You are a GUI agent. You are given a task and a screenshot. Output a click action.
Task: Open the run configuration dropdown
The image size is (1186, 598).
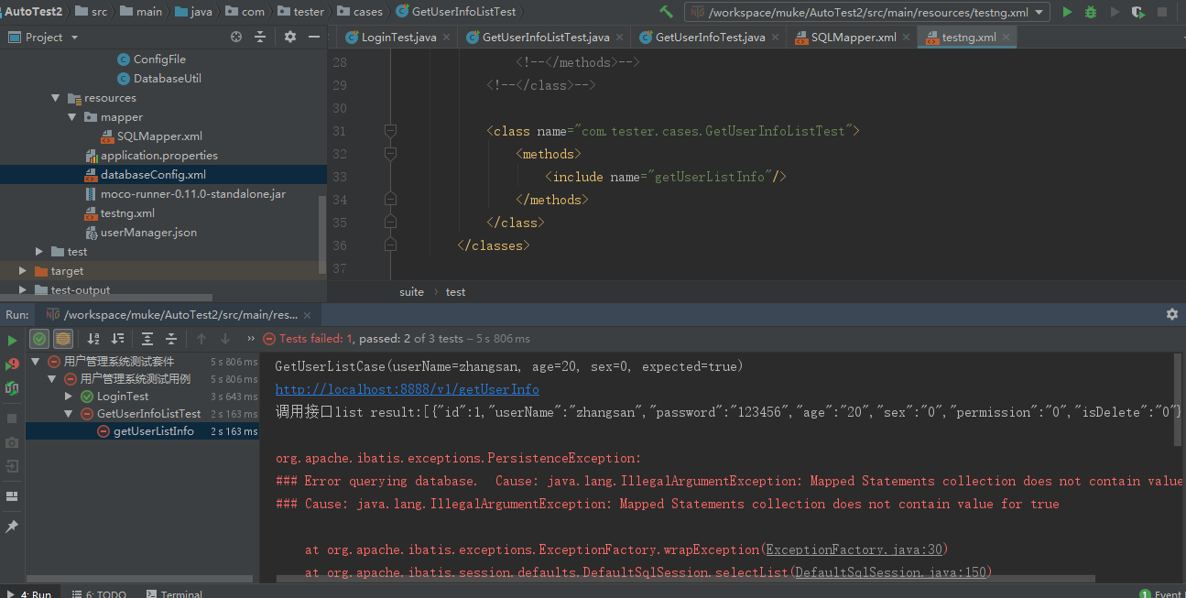tap(868, 12)
